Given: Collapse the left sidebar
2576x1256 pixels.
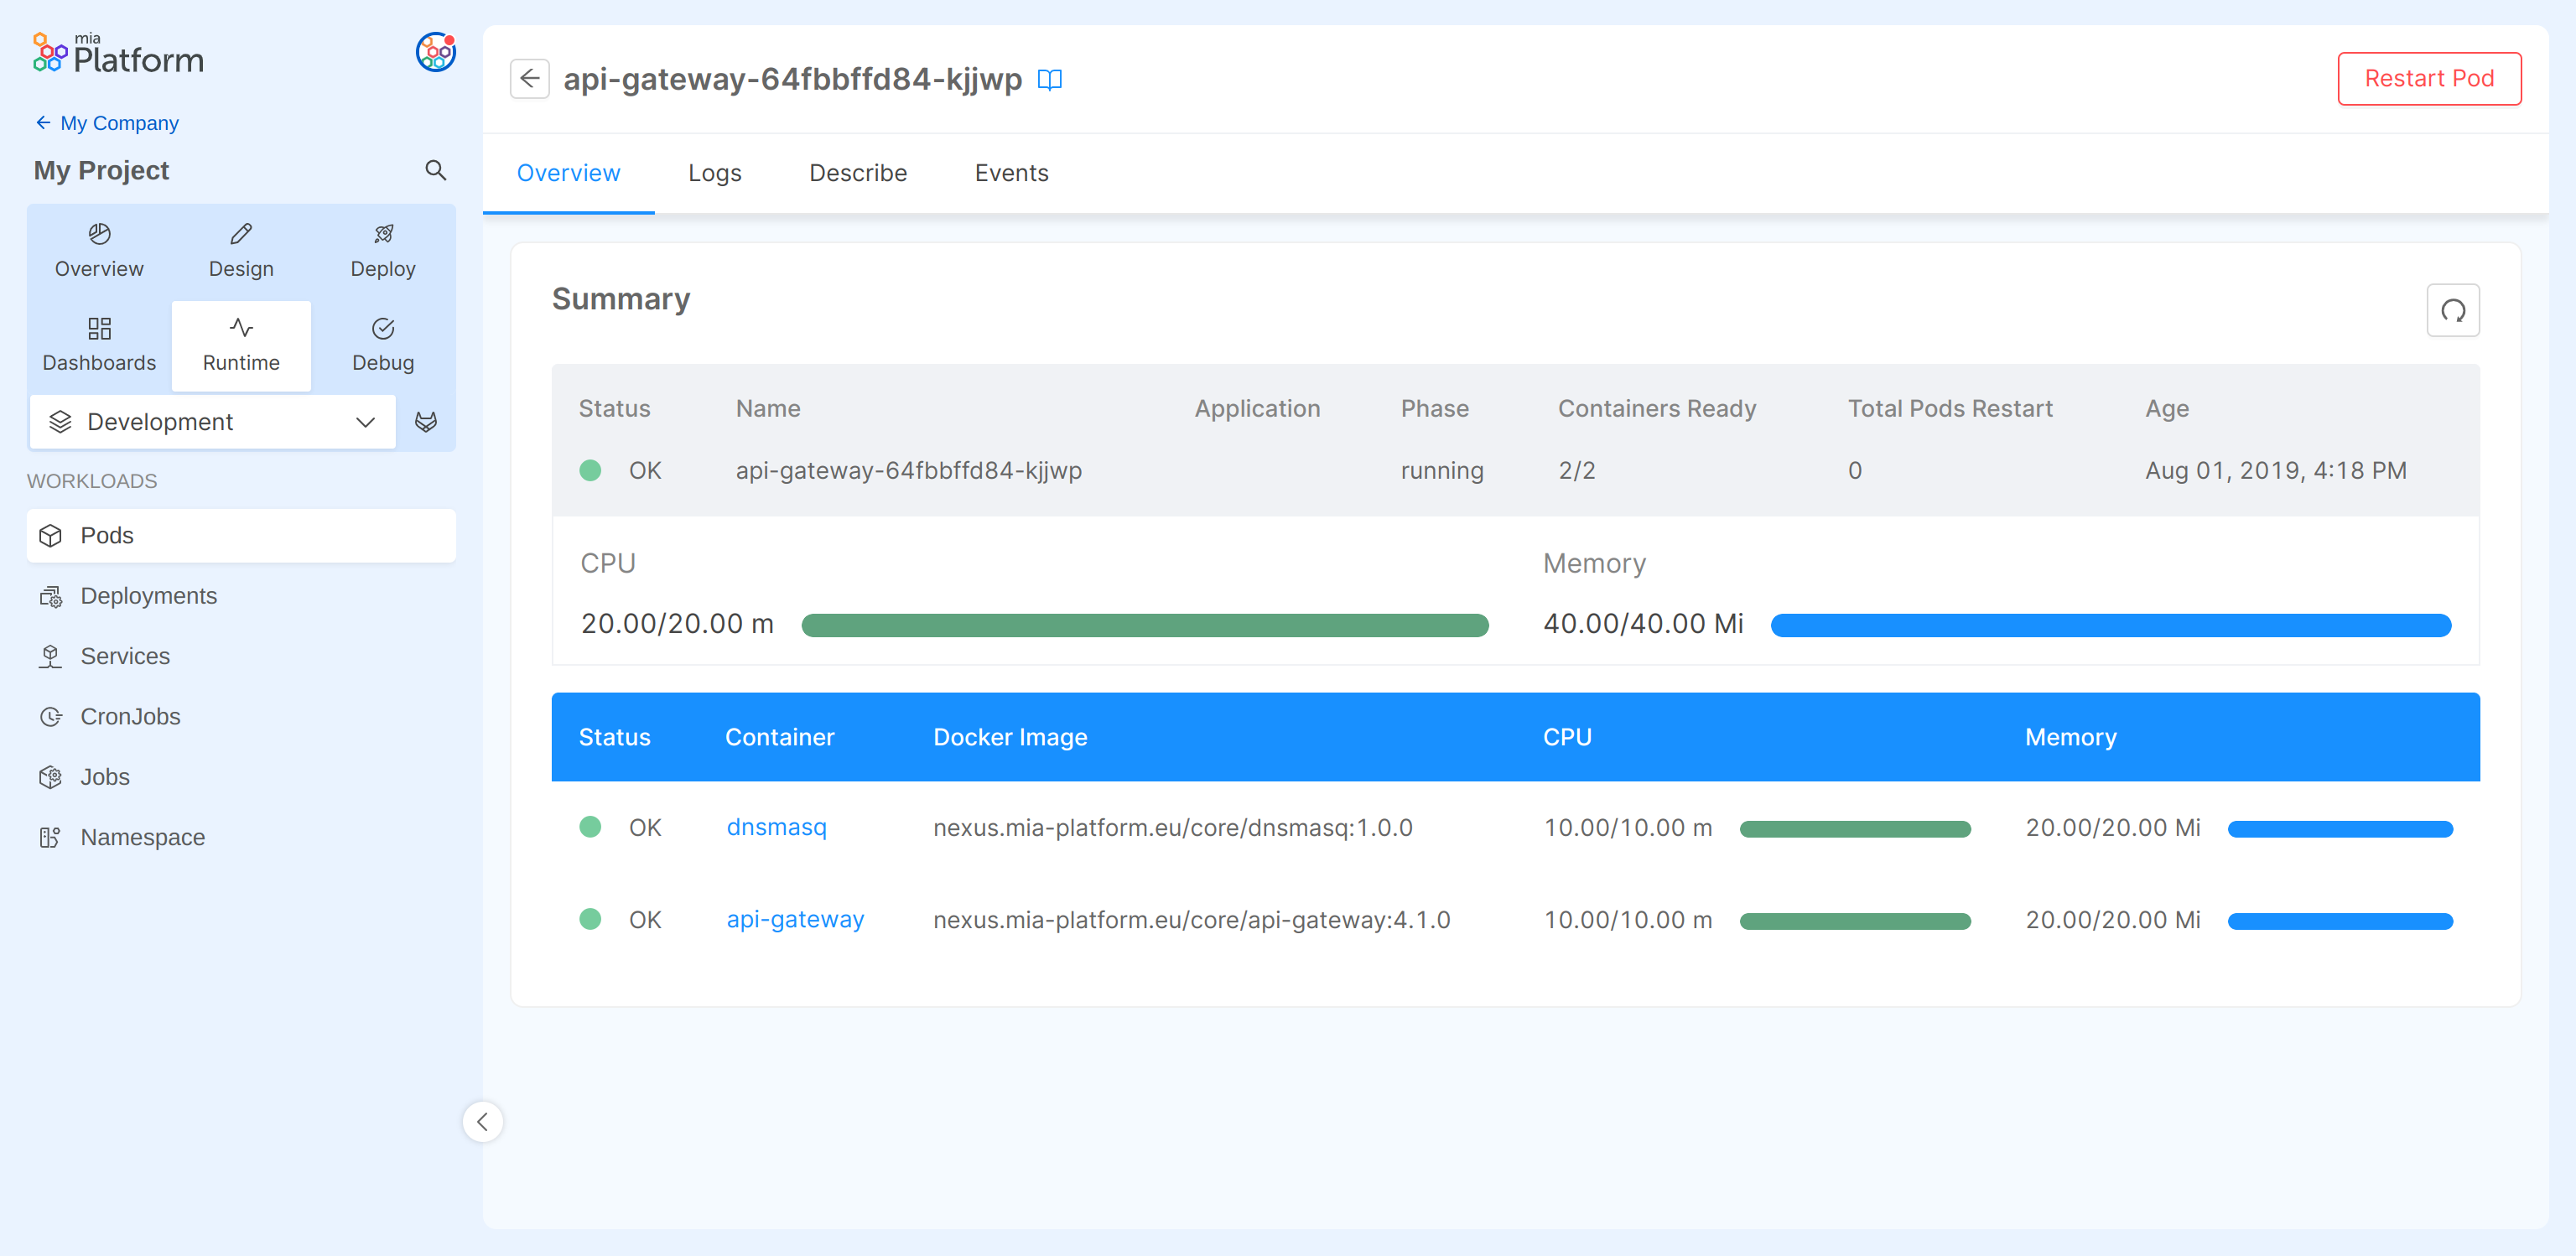Looking at the screenshot, I should tap(482, 1120).
